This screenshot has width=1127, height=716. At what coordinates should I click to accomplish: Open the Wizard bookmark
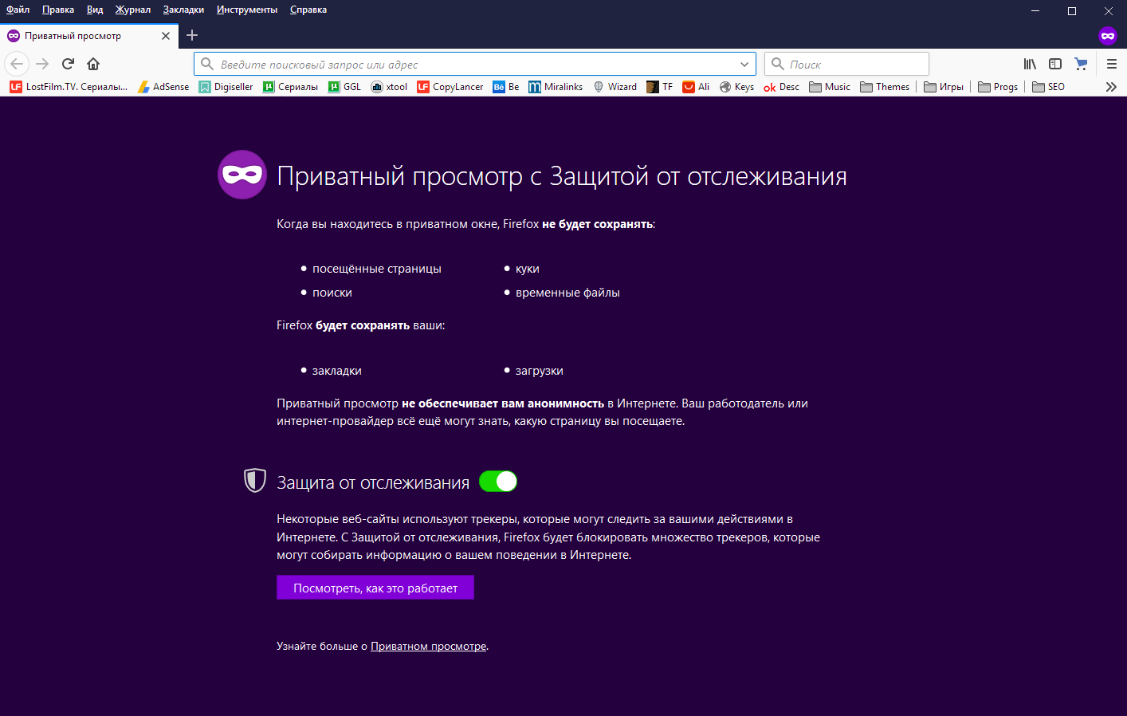(615, 87)
